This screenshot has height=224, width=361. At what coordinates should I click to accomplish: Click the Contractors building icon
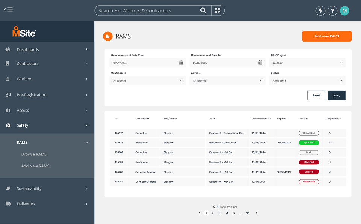coord(8,64)
